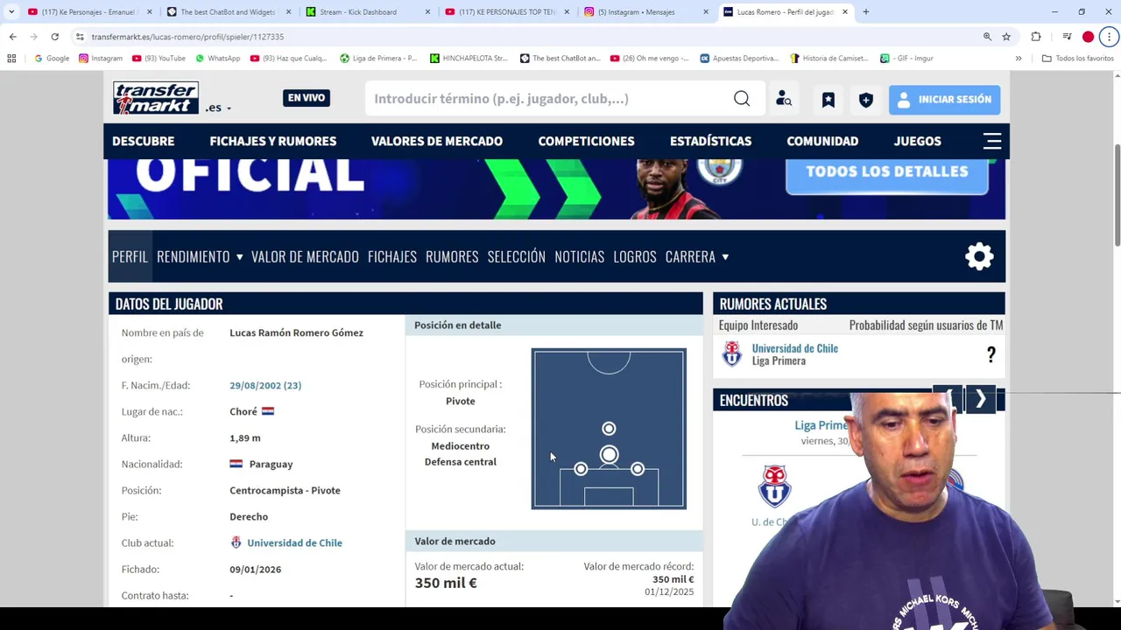The image size is (1121, 630).
Task: Open the settings gear in the profile bar
Action: pyautogui.click(x=979, y=256)
